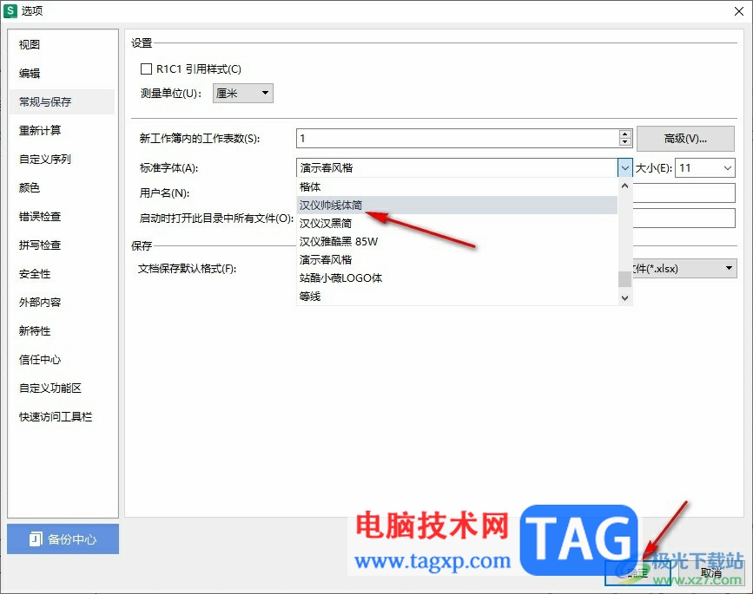Switch to the 颜色 category
This screenshot has width=753, height=594.
(x=30, y=187)
